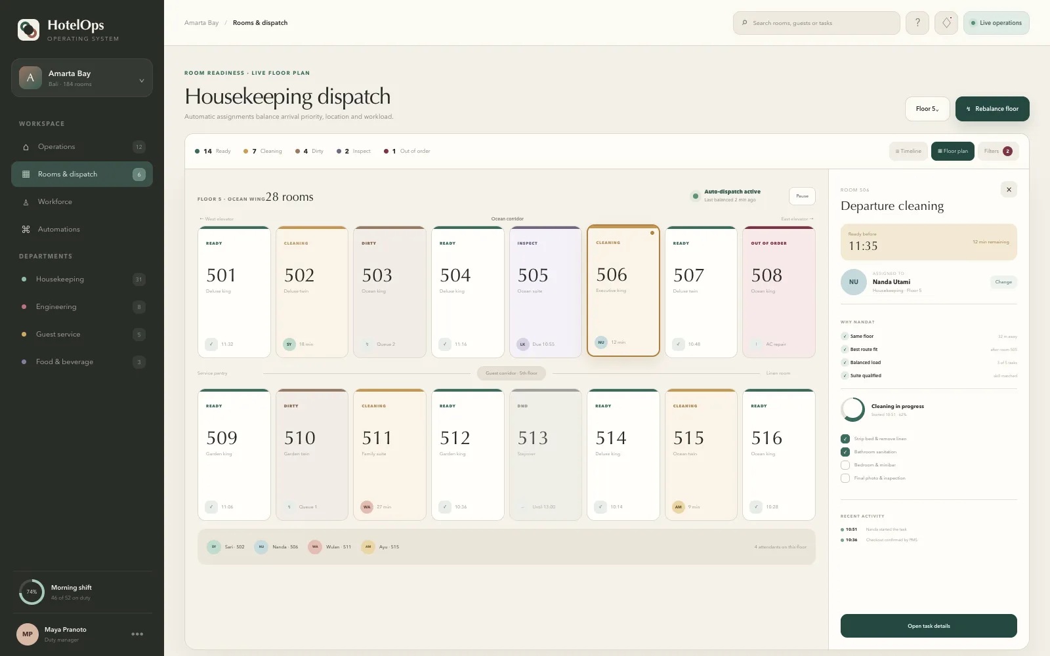Select room 508 out of order card
This screenshot has width=1050, height=656.
tap(779, 292)
